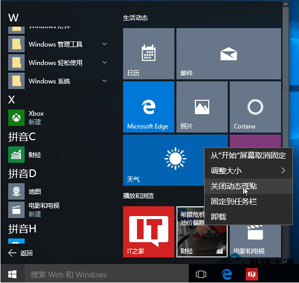Screen dimensions: 299x283
Task: Focus the 搜索 Web 和 Windows search box
Action: pyautogui.click(x=107, y=274)
